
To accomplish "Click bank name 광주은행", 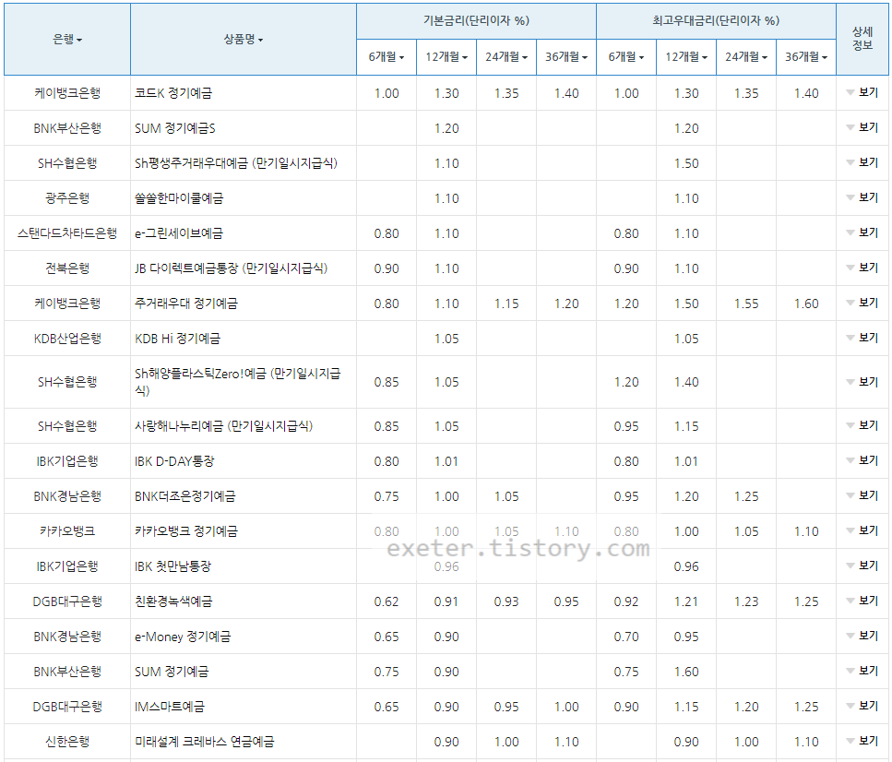I will (67, 198).
